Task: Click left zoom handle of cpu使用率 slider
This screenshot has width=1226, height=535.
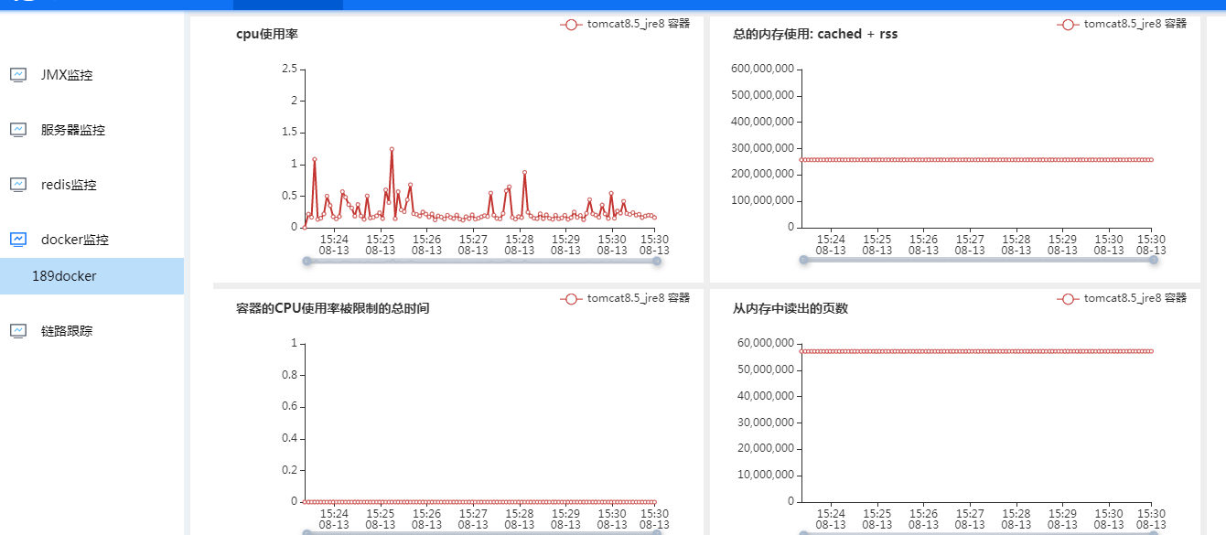Action: click(306, 261)
